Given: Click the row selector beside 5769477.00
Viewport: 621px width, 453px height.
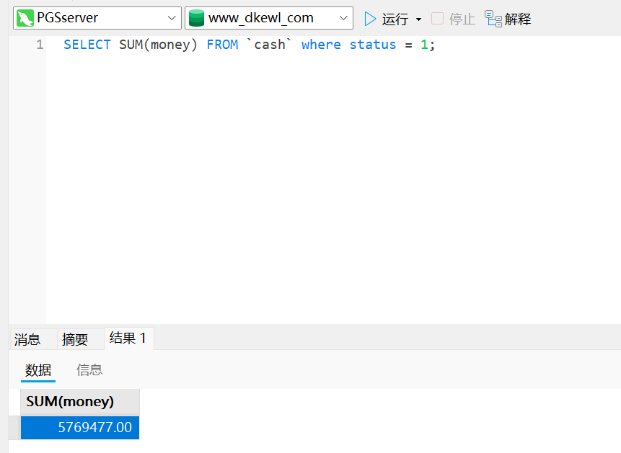Looking at the screenshot, I should [14, 427].
